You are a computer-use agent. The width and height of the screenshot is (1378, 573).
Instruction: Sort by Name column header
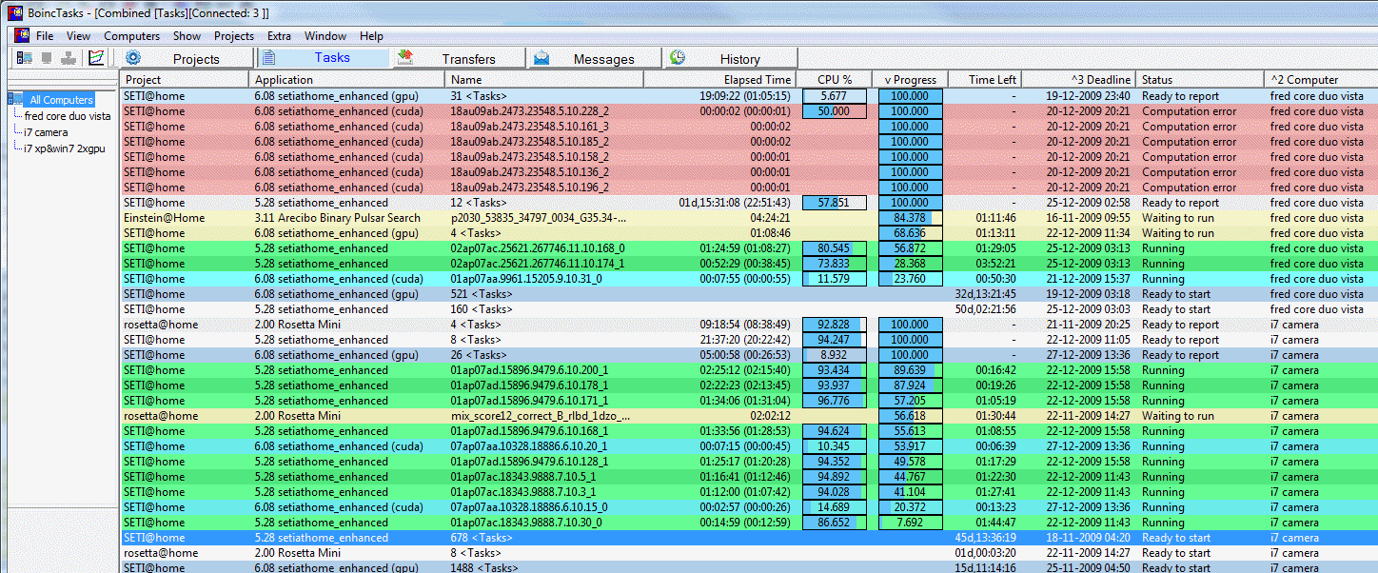(544, 80)
